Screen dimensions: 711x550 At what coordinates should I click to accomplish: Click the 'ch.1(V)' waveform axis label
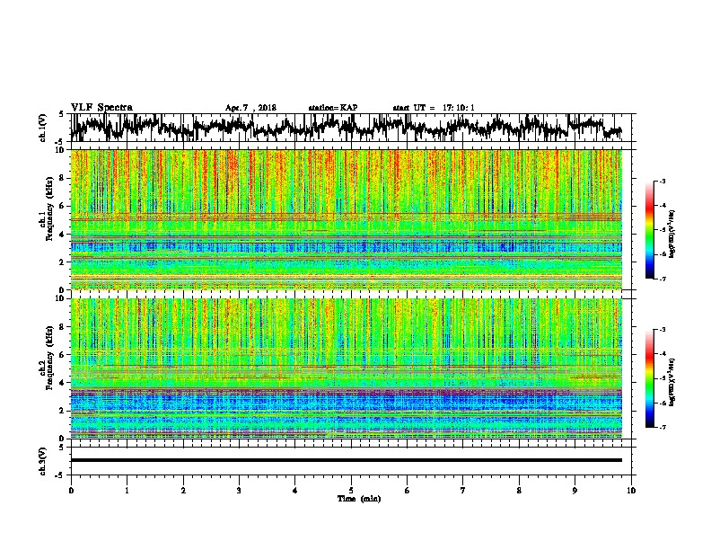[x=42, y=128]
